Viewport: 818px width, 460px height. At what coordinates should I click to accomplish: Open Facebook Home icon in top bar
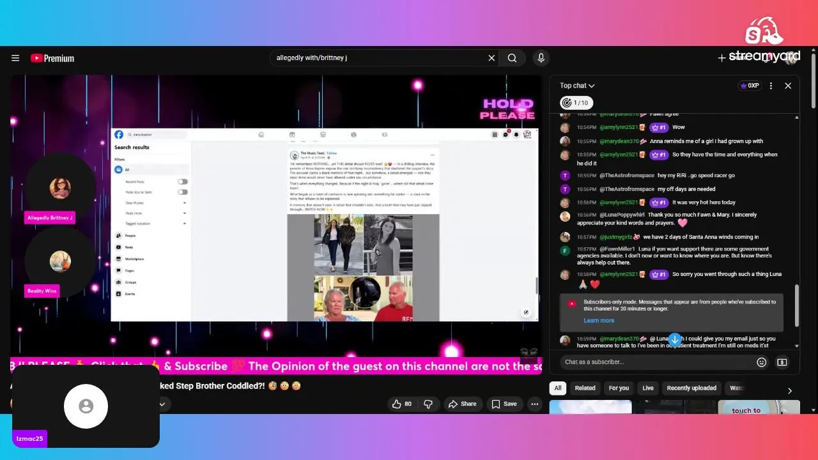coord(261,135)
